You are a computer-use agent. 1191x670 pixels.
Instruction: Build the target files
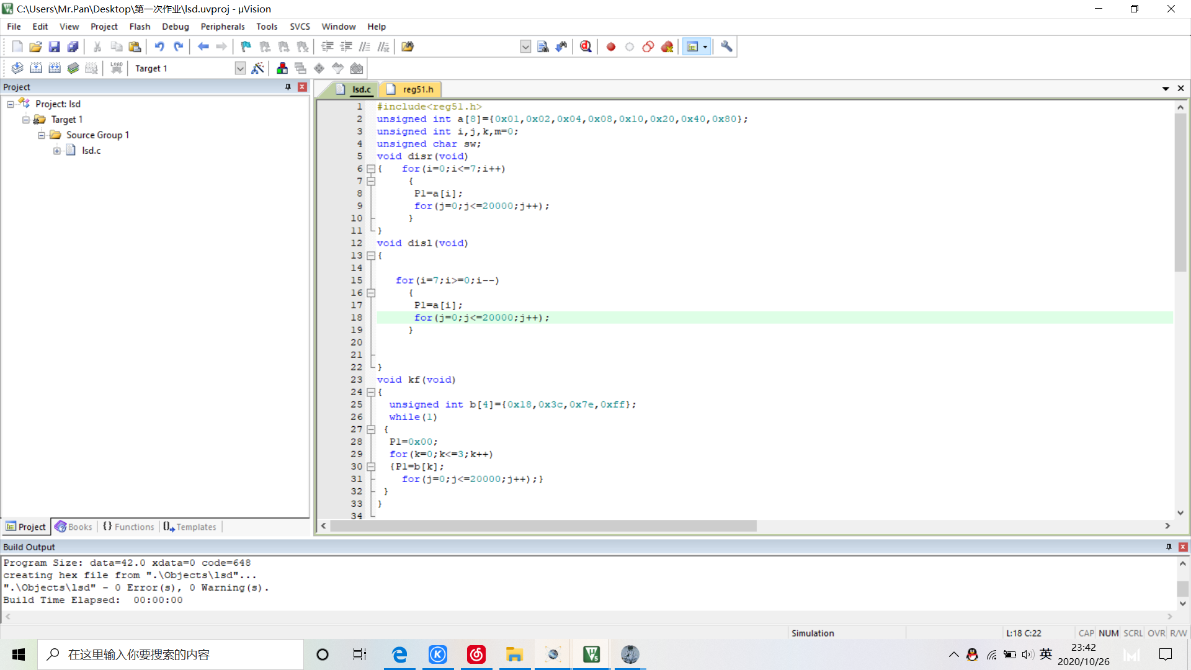click(36, 68)
